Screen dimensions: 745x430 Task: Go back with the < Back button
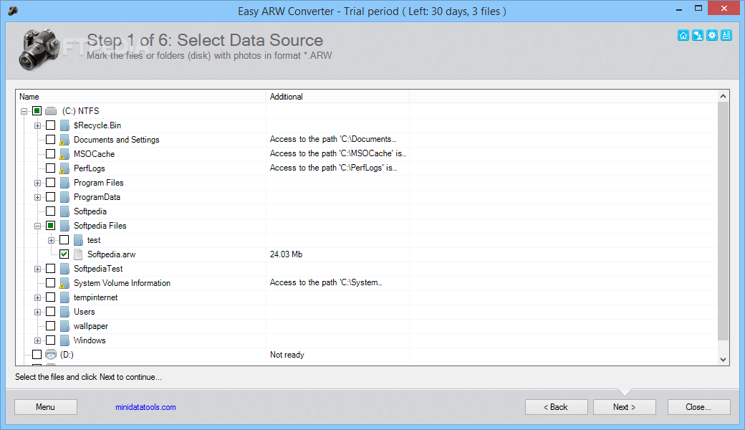pyautogui.click(x=557, y=407)
